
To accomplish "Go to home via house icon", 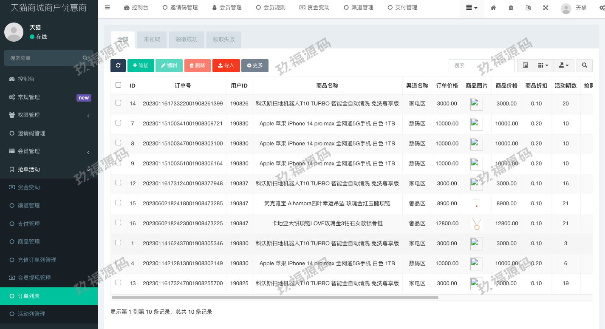I will pyautogui.click(x=493, y=8).
